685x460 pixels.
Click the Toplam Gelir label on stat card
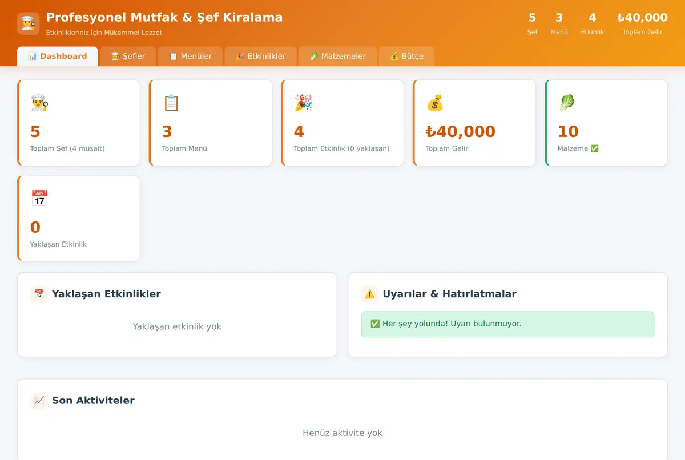[x=447, y=148]
